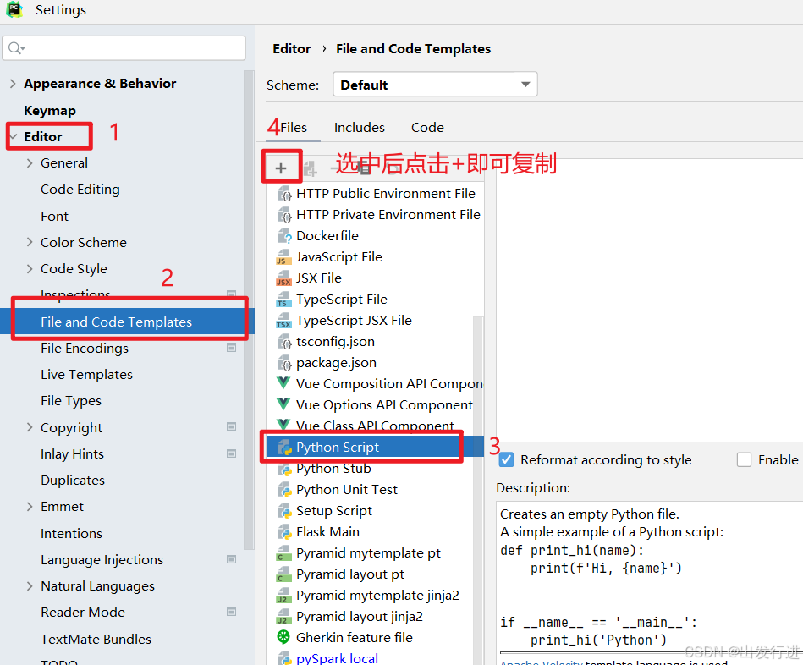Click the Setup Script template icon
This screenshot has height=665, width=803.
(x=284, y=511)
